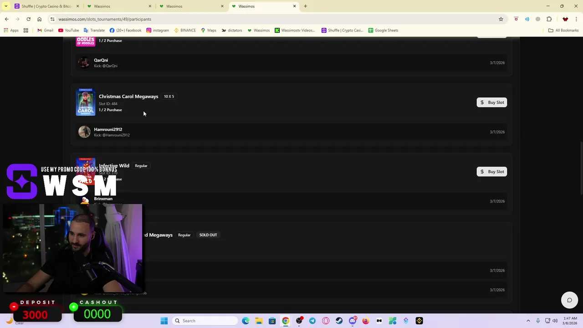This screenshot has height=328, width=583.
Task: View site information icon in address bar
Action: [52, 19]
